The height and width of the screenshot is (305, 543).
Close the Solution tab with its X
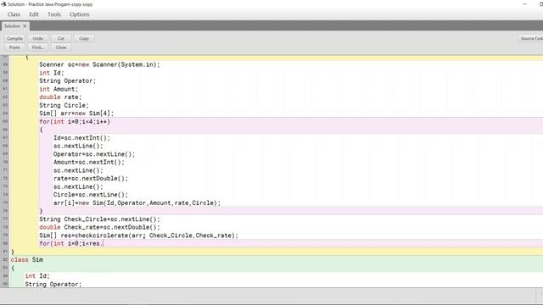[25, 26]
